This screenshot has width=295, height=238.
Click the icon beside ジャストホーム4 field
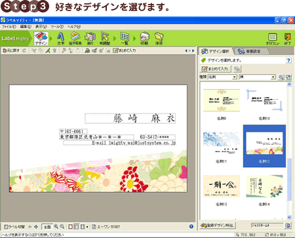[288, 225]
